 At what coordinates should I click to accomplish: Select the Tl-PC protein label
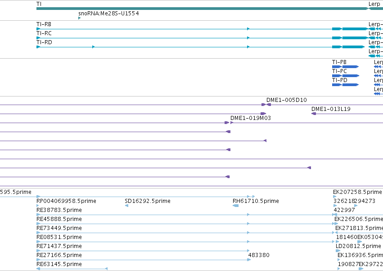pyautogui.click(x=339, y=71)
